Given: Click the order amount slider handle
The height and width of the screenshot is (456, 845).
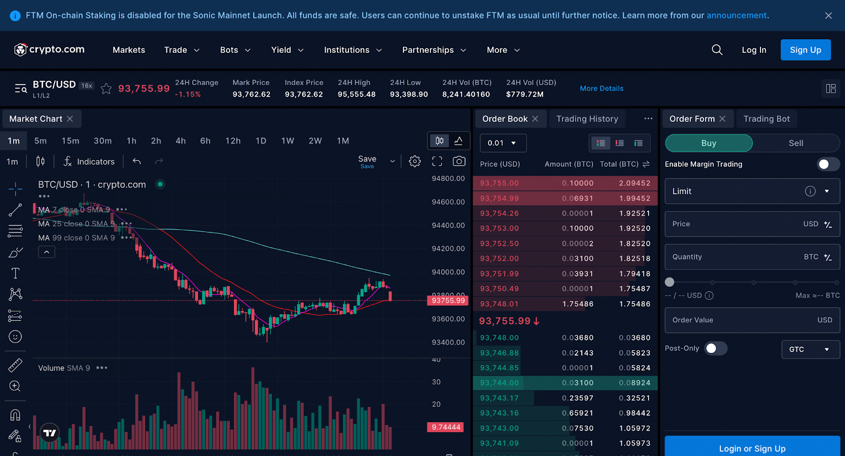Looking at the screenshot, I should [x=670, y=282].
